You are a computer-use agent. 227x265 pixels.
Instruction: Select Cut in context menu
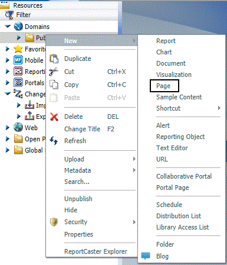click(x=69, y=72)
